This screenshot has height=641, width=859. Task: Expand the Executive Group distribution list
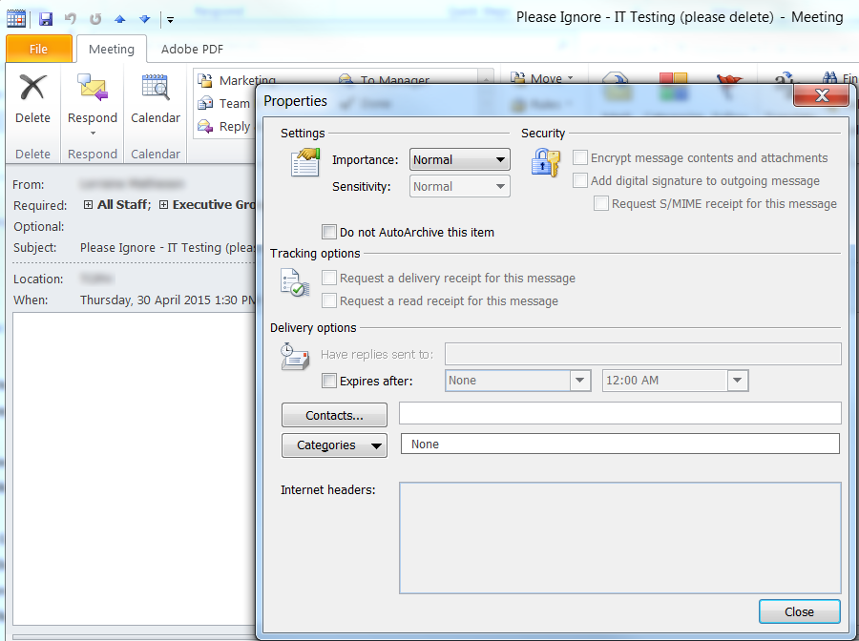click(163, 205)
